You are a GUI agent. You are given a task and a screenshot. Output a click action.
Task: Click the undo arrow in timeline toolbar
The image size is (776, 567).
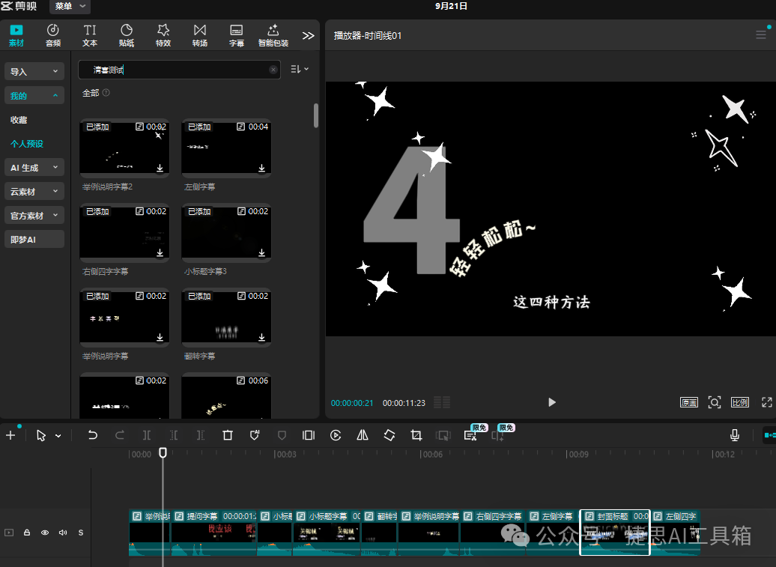pyautogui.click(x=93, y=435)
